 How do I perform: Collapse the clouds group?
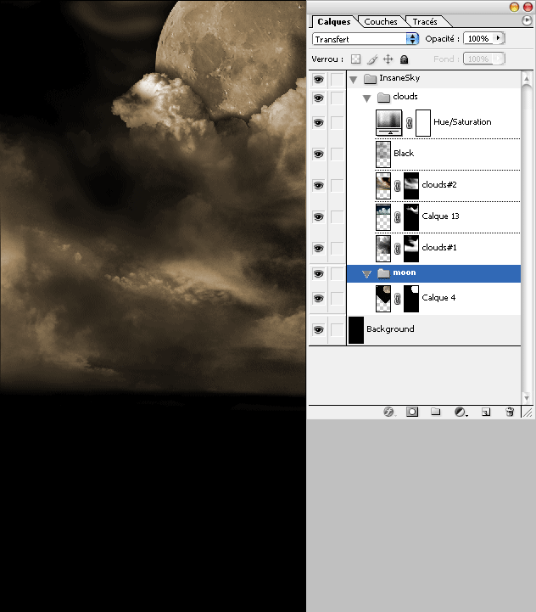366,98
